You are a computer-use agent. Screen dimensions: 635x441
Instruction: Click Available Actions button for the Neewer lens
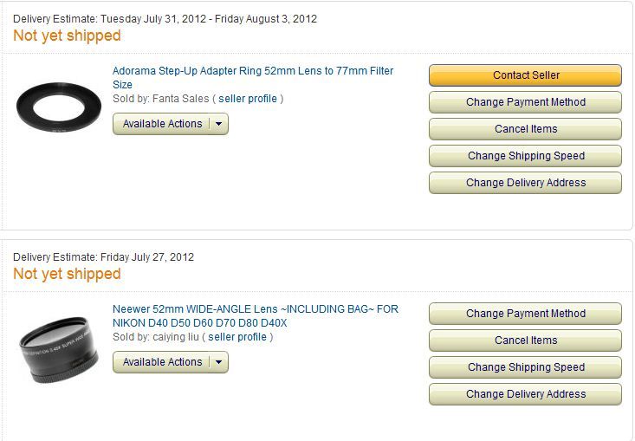[x=162, y=362]
